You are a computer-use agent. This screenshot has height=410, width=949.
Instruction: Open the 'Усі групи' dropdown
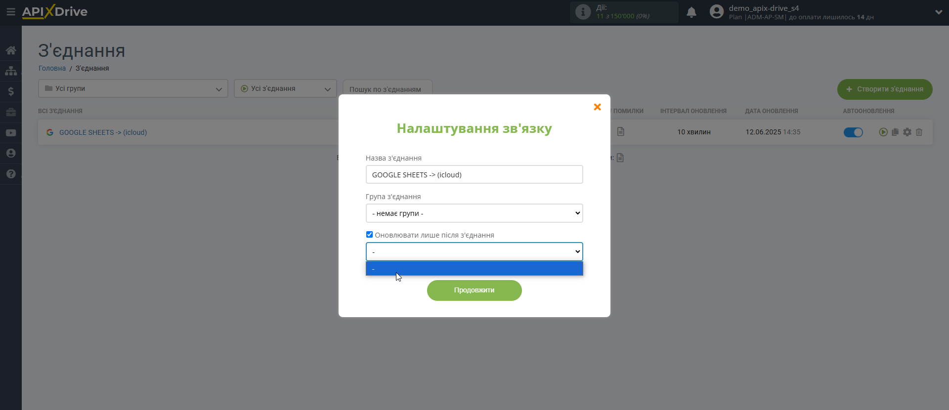pyautogui.click(x=133, y=88)
